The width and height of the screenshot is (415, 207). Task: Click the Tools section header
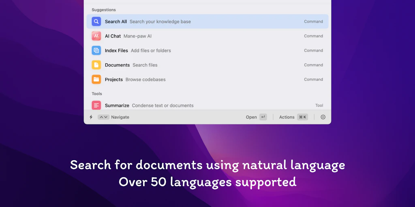(97, 94)
